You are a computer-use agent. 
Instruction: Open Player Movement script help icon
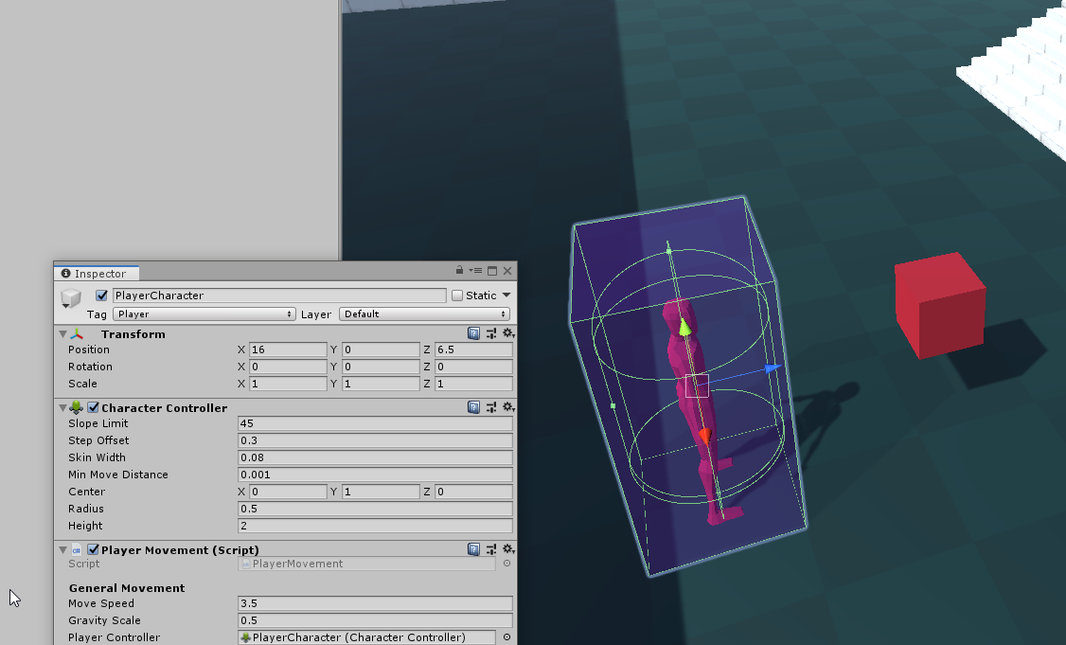pos(474,549)
